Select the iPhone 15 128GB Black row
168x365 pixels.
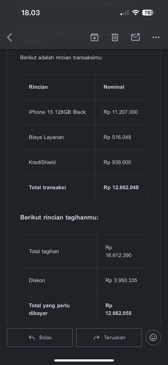[x=84, y=112]
